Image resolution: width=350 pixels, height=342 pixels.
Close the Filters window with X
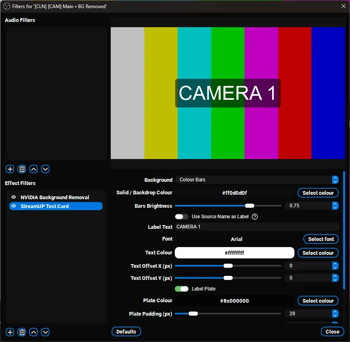[x=344, y=6]
